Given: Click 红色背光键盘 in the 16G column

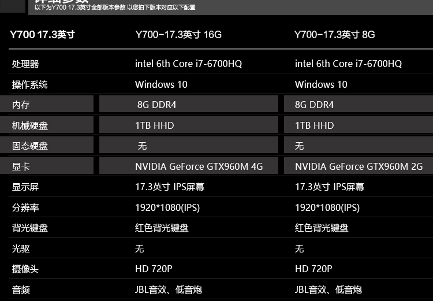Looking at the screenshot, I should point(162,228).
